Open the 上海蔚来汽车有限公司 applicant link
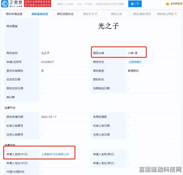Viewport: 183px width, 175px height. click(x=55, y=154)
